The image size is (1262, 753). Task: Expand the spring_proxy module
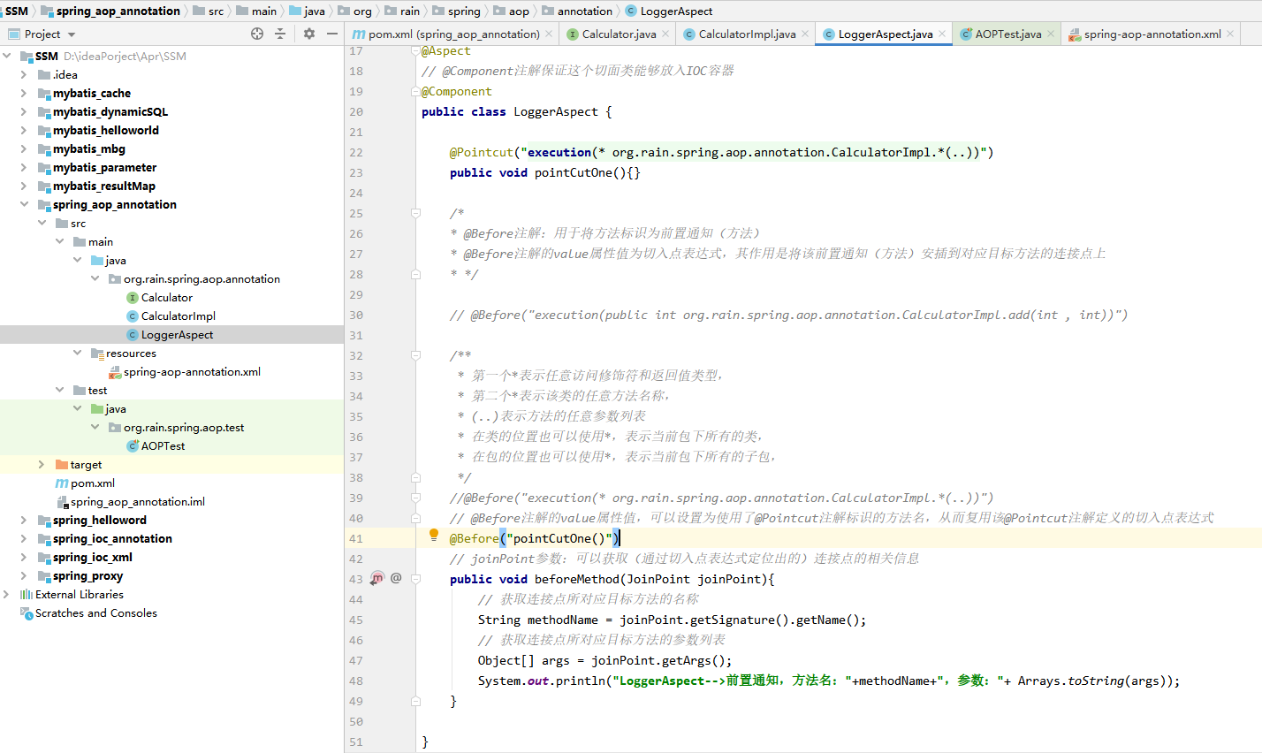point(24,575)
